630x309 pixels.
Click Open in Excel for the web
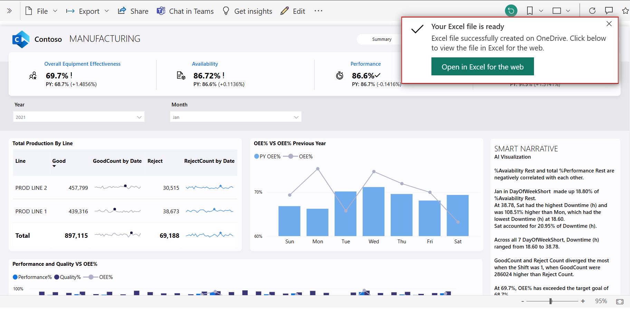[x=482, y=67]
